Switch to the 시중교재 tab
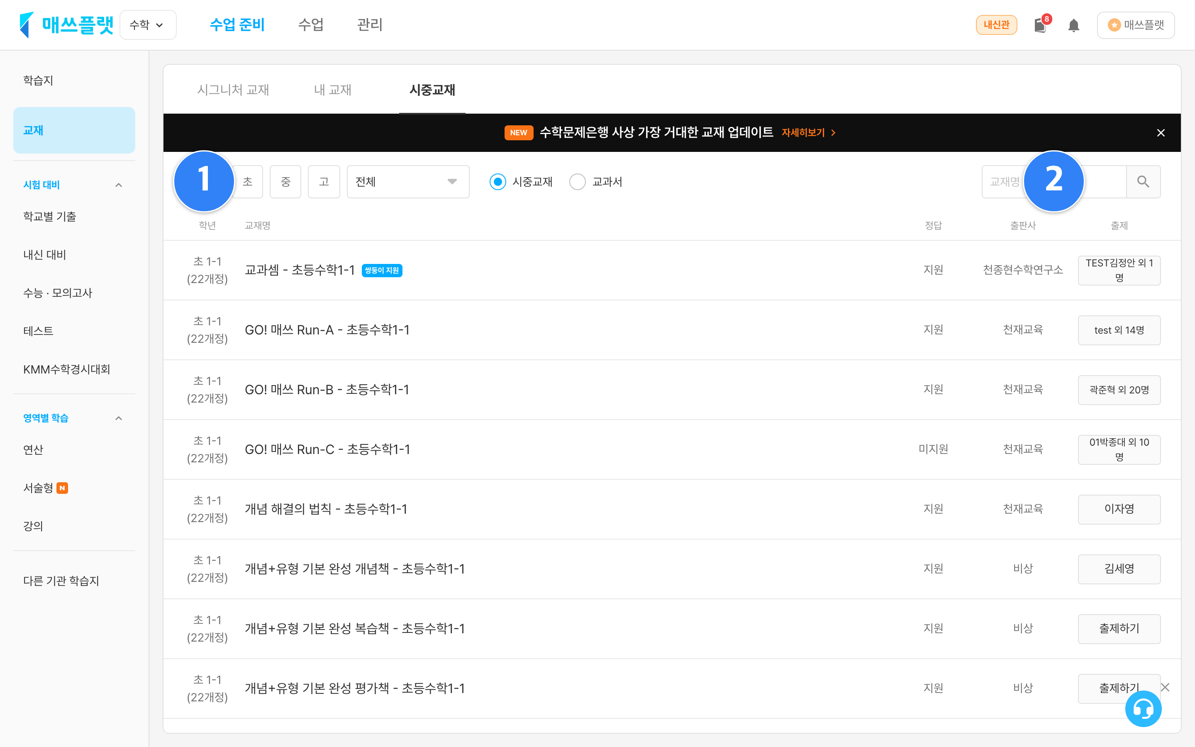 (432, 89)
